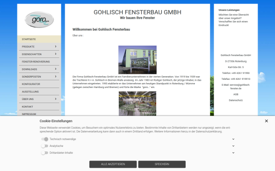This screenshot has height=171, width=275.
Task: Click the Gohlisch building photo
Action: (137, 60)
